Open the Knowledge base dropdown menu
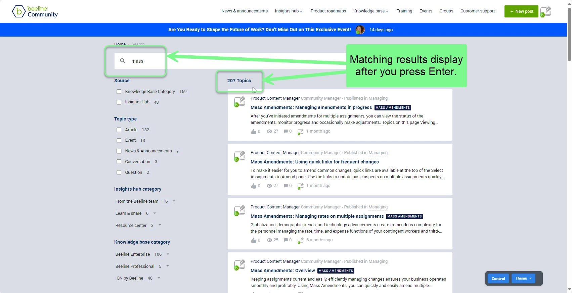Viewport: 572px width, 293px height. (370, 11)
